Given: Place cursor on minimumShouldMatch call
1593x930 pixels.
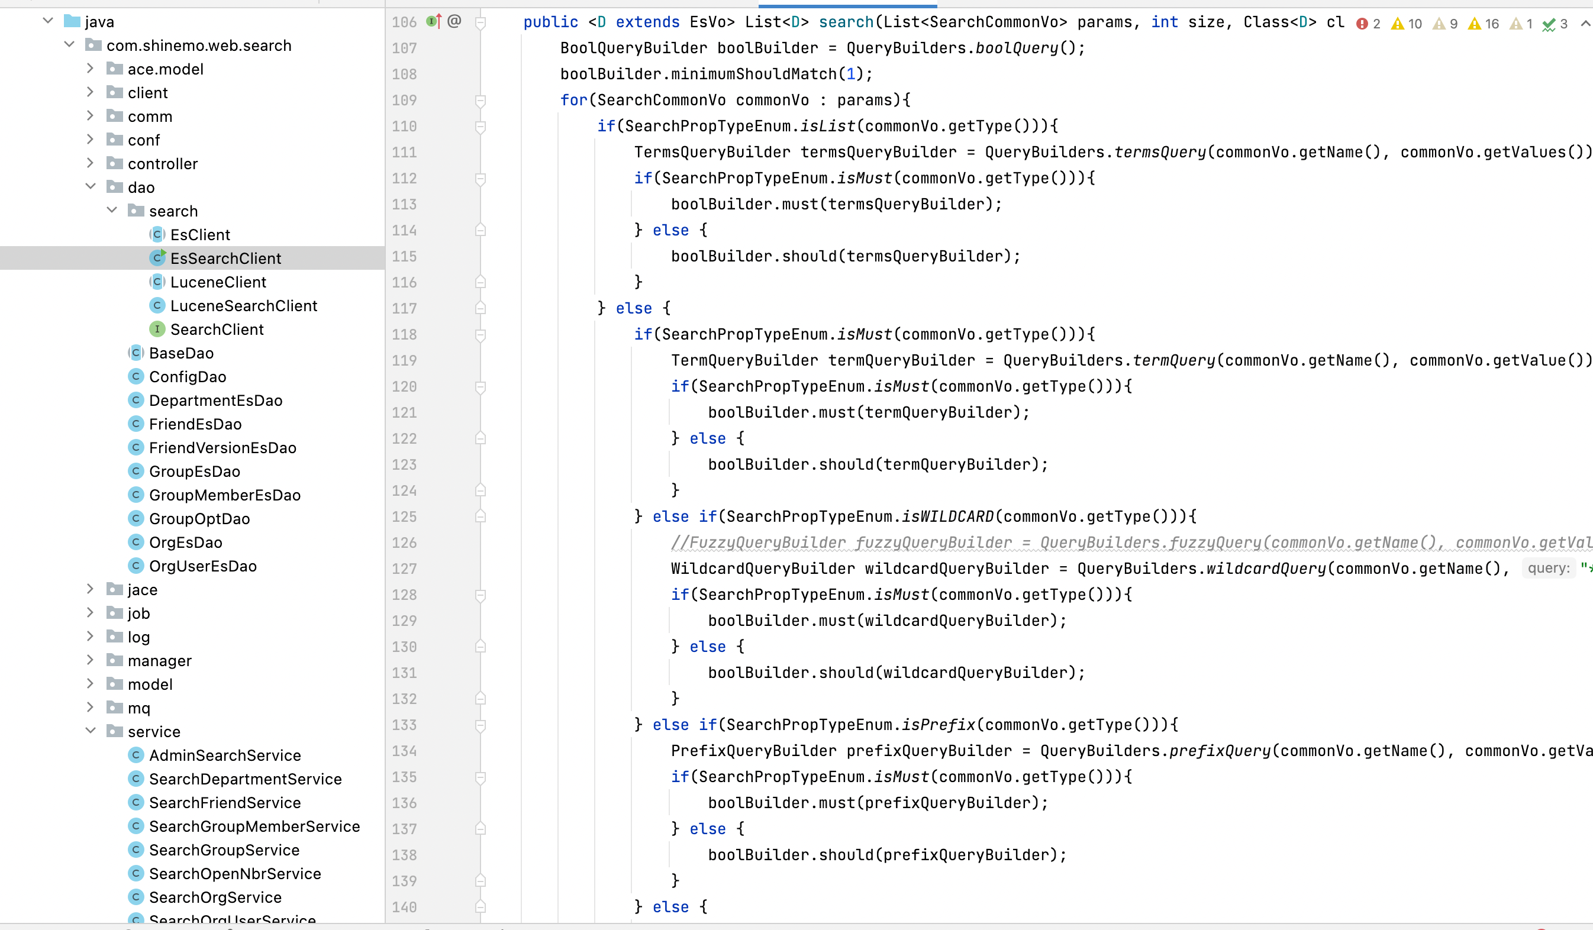Looking at the screenshot, I should coord(753,75).
